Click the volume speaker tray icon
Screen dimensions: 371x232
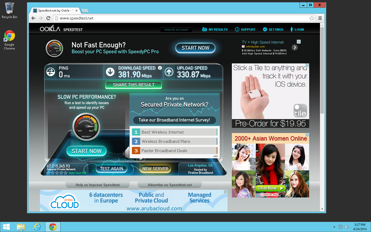347,227
